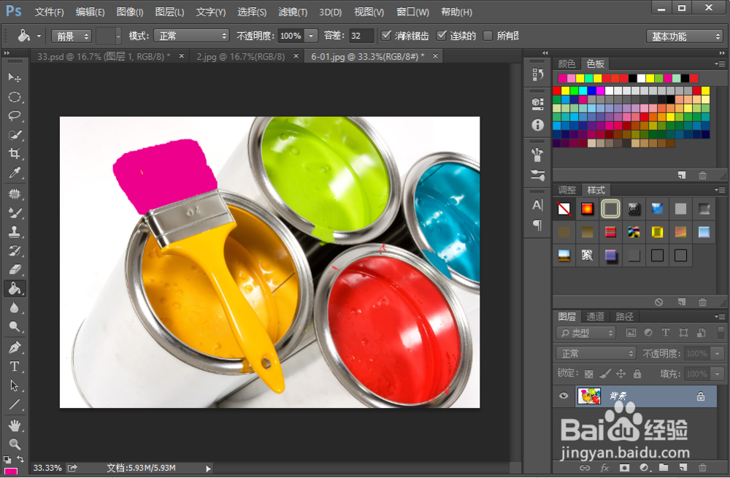Switch to the 33.psd document tab
The image size is (730, 478).
click(x=104, y=56)
